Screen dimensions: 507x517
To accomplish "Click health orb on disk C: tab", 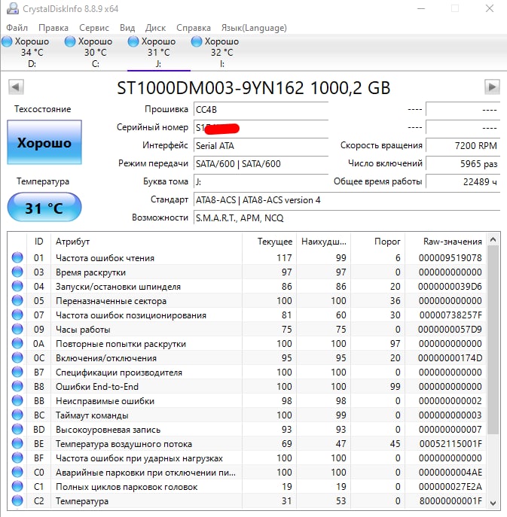I will point(70,41).
